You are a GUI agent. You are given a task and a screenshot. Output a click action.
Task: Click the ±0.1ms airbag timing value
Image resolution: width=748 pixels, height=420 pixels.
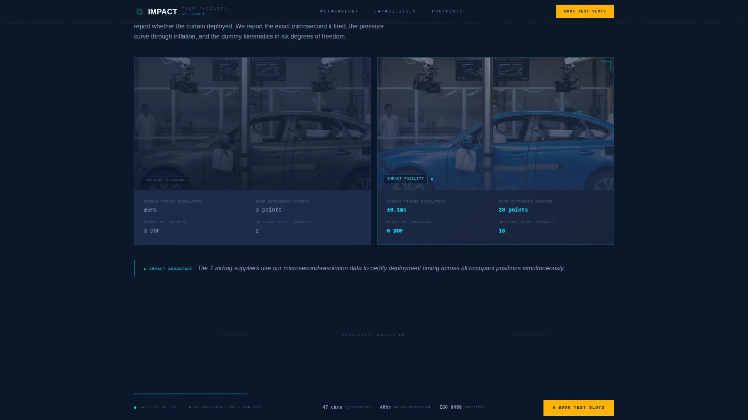(x=397, y=210)
